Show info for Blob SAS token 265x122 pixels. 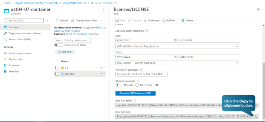click(135, 101)
